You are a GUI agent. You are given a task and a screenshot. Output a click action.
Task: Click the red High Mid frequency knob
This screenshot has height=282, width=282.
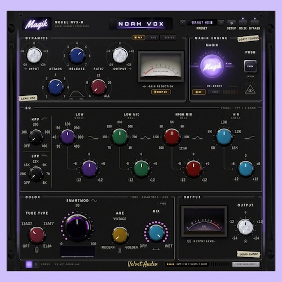click(172, 136)
